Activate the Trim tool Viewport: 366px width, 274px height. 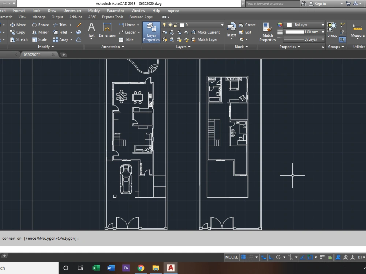click(x=60, y=25)
